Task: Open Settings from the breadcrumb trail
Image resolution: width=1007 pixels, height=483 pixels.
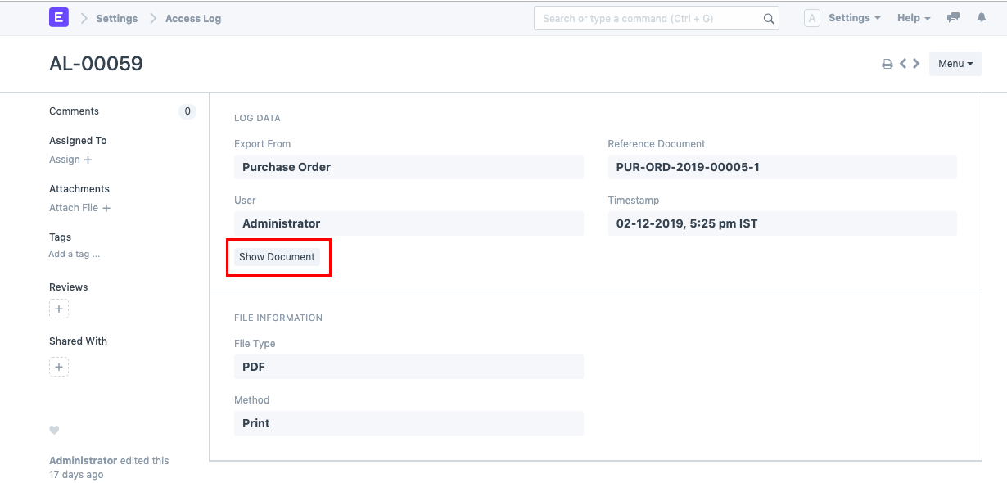Action: (116, 17)
